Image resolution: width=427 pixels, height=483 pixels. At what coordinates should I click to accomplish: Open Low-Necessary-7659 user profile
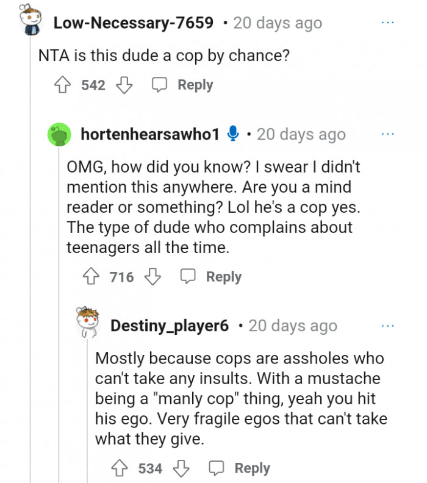coord(134,23)
